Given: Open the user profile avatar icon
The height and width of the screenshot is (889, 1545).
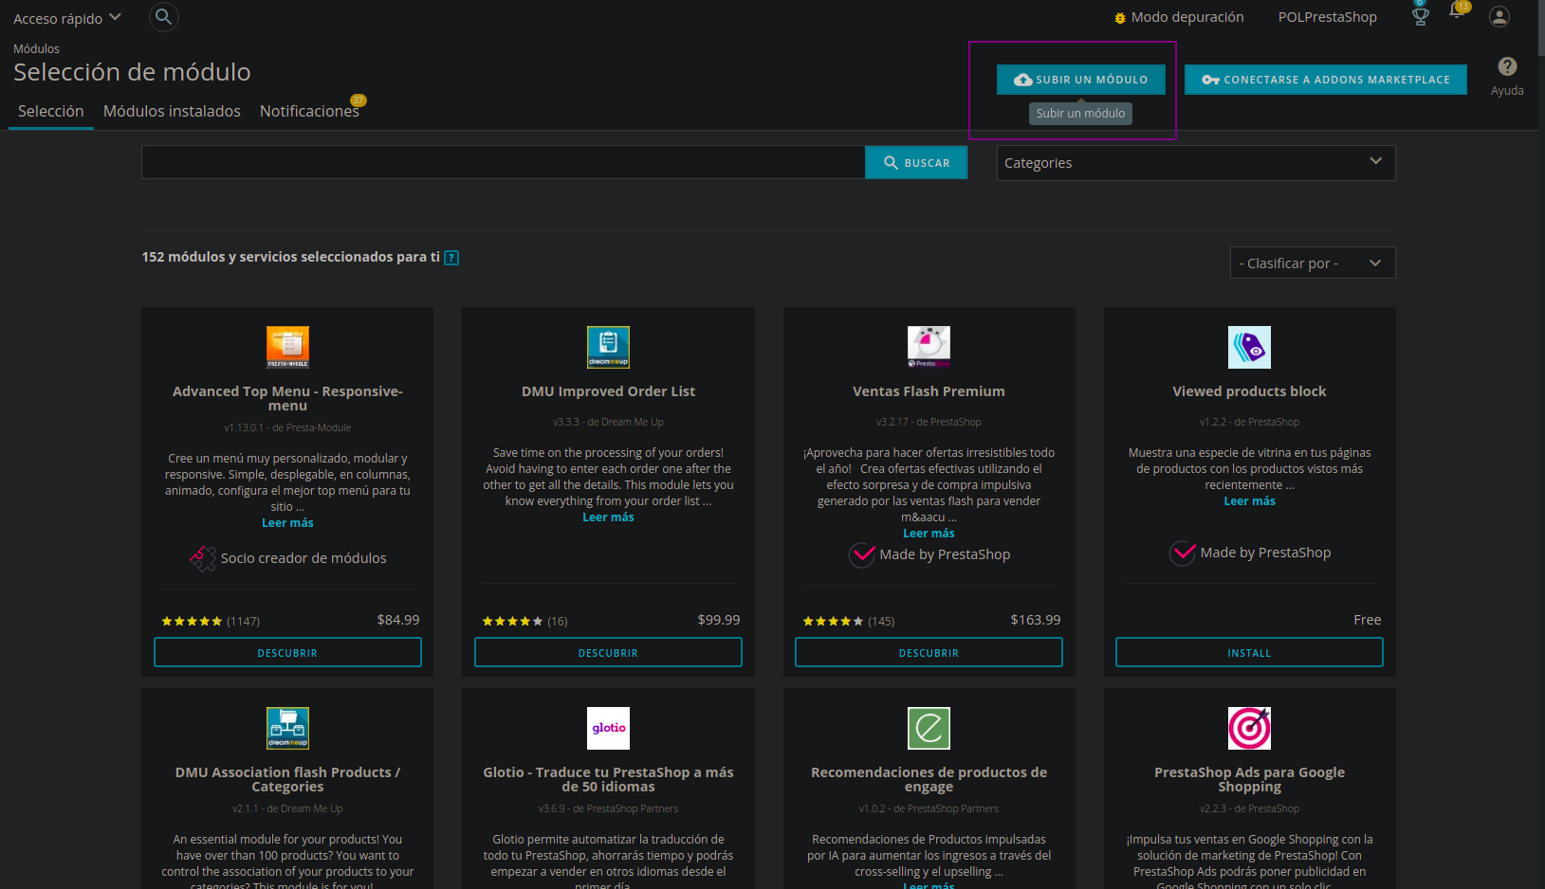Looking at the screenshot, I should pyautogui.click(x=1499, y=17).
